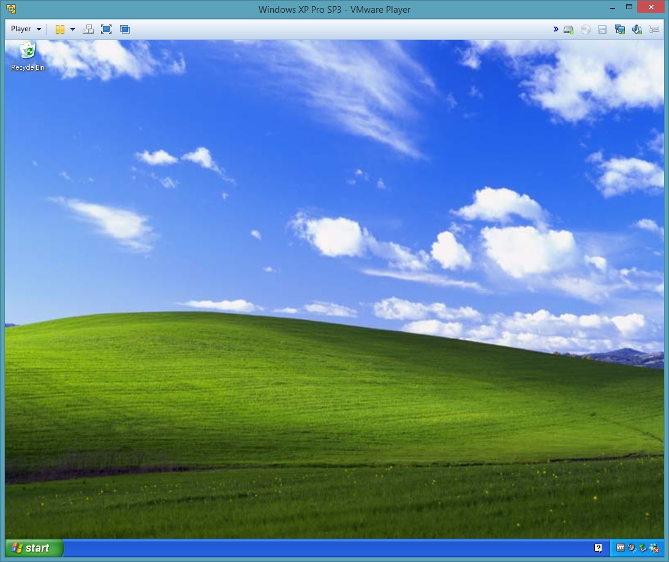Click the network connection icon with red X
The image size is (669, 562).
pos(654,548)
